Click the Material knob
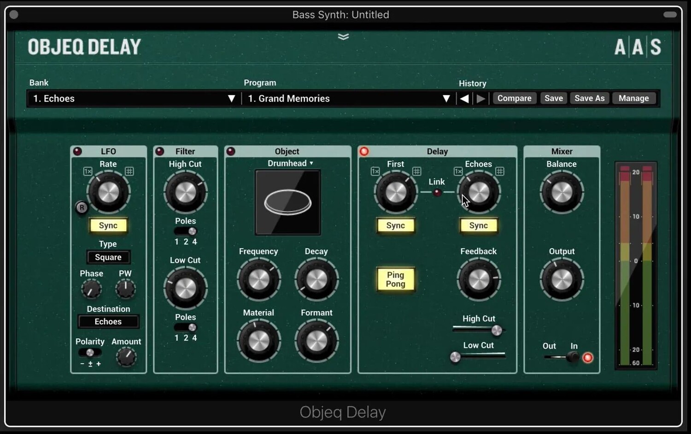 point(258,341)
